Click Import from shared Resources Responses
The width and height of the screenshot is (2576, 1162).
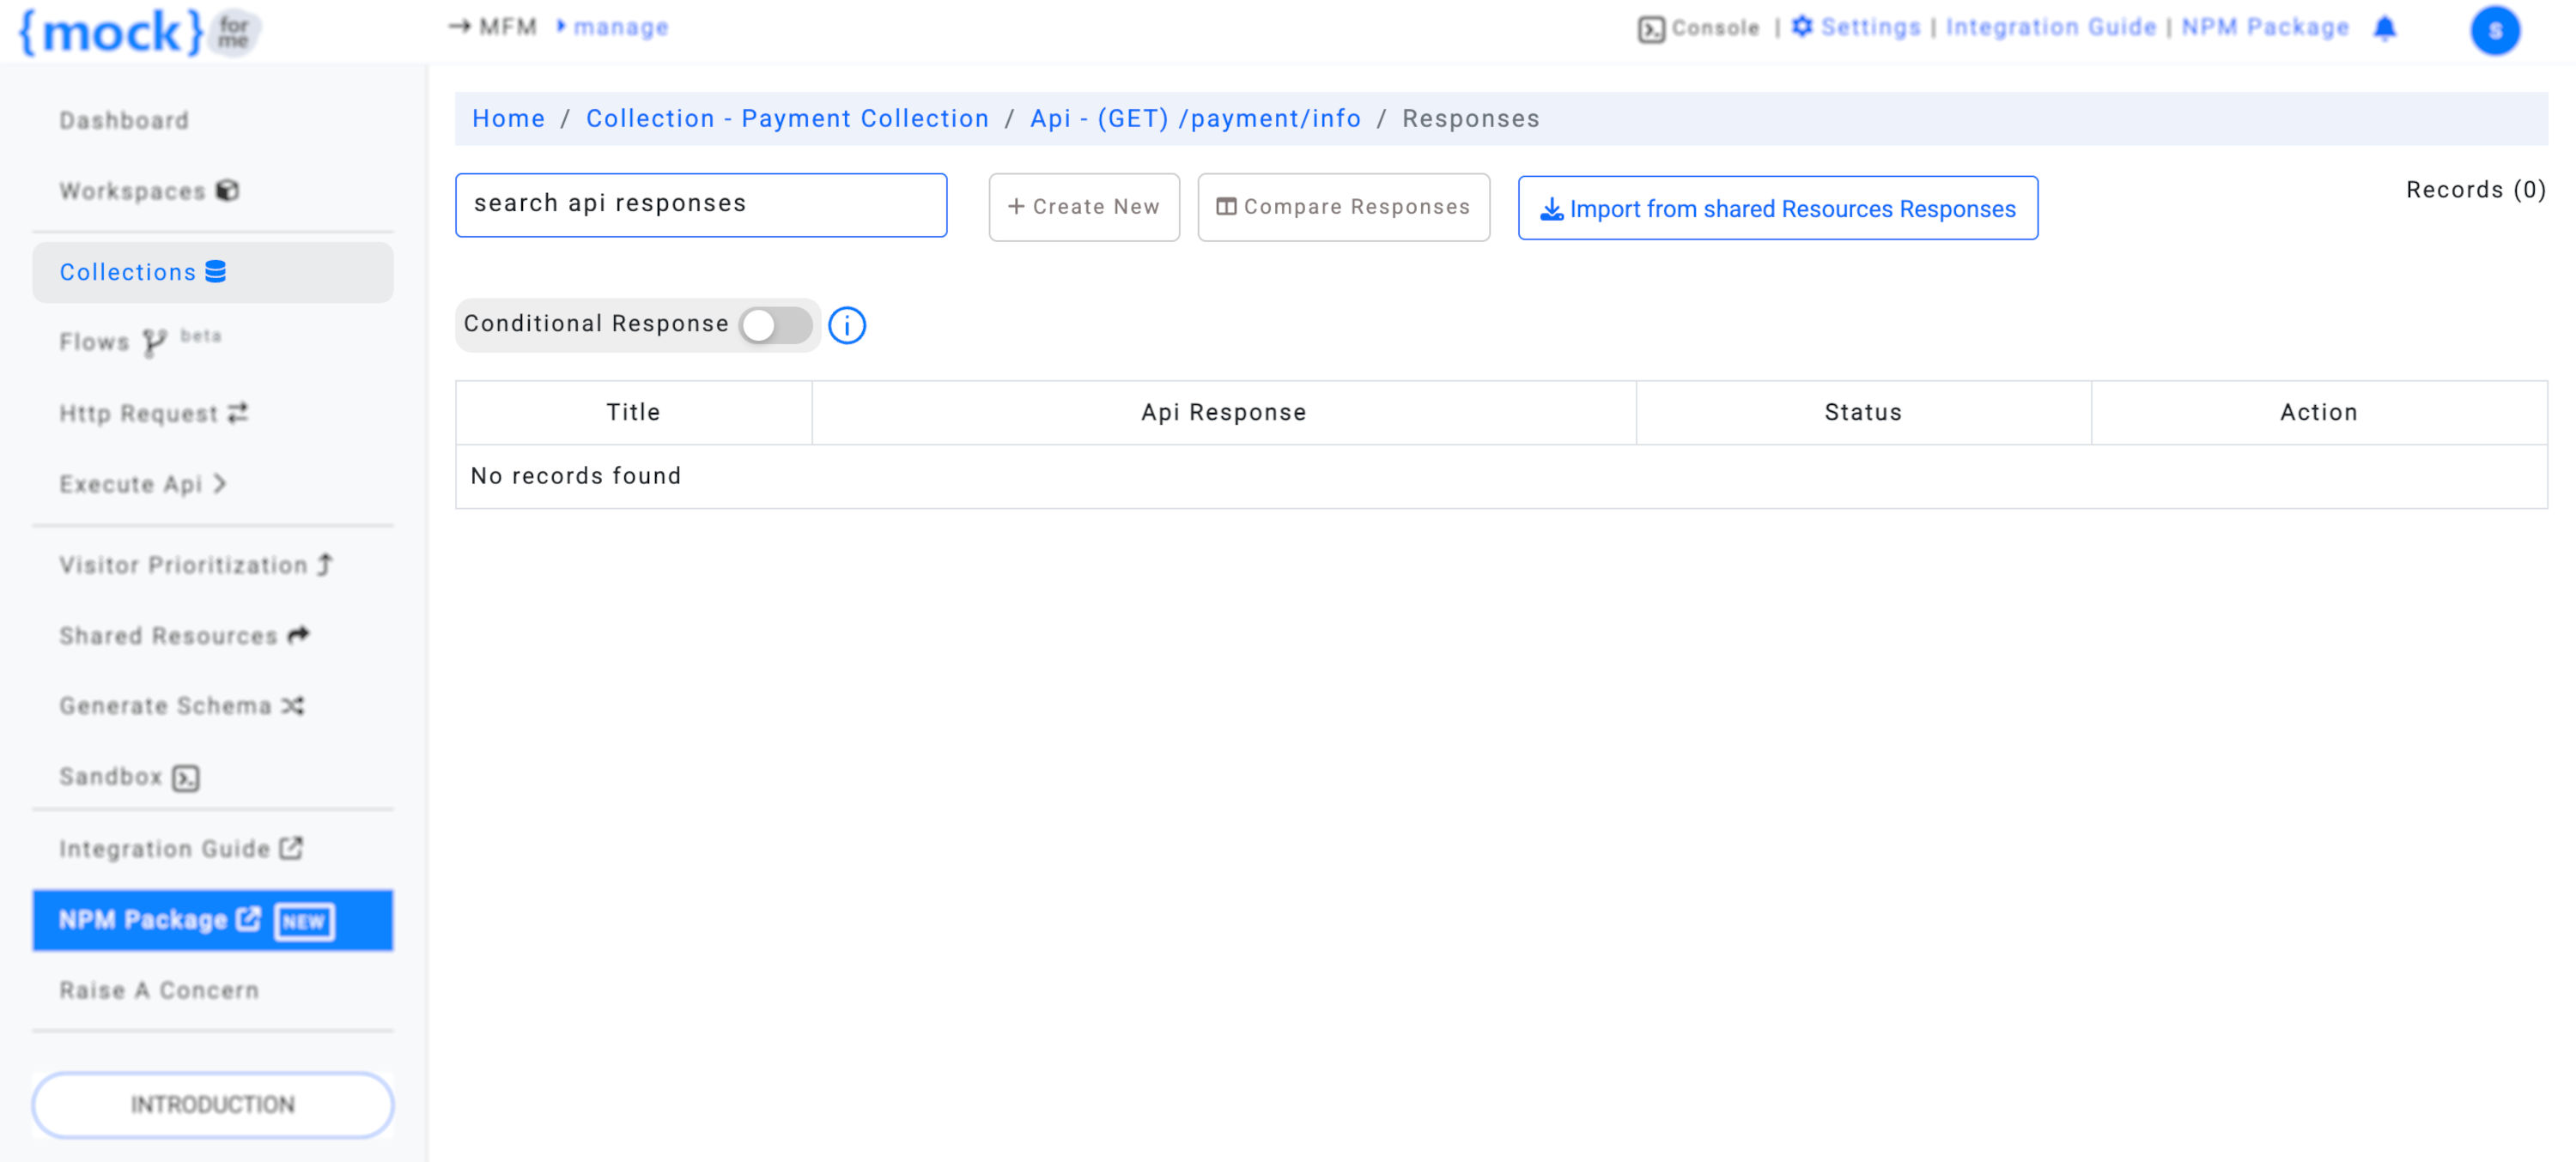tap(1778, 208)
